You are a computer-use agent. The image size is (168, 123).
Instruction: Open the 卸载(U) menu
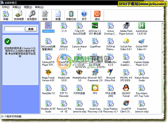pyautogui.click(x=17, y=7)
